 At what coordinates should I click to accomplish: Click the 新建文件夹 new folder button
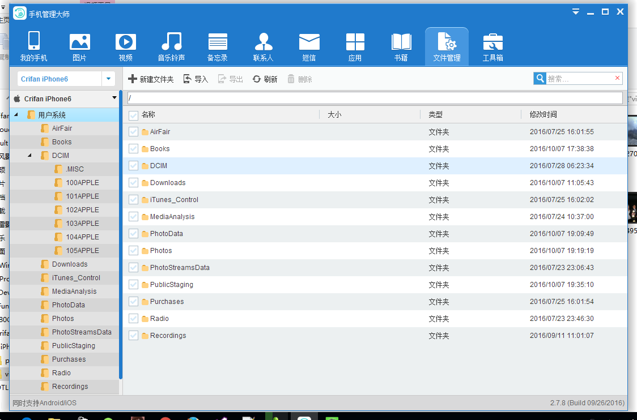[151, 79]
